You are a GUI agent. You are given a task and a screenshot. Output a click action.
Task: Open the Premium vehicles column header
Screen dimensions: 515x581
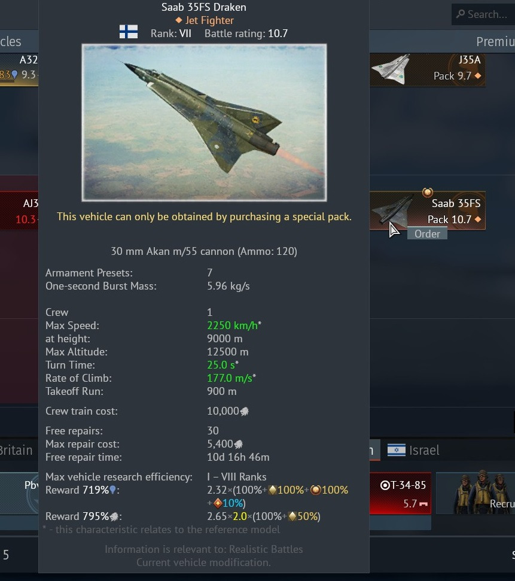point(495,41)
